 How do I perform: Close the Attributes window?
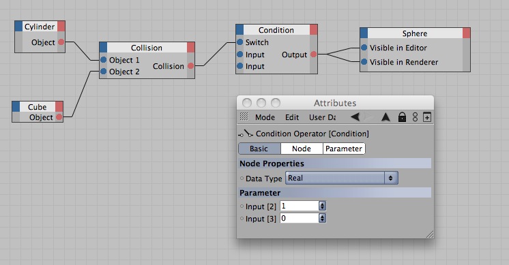tap(247, 103)
